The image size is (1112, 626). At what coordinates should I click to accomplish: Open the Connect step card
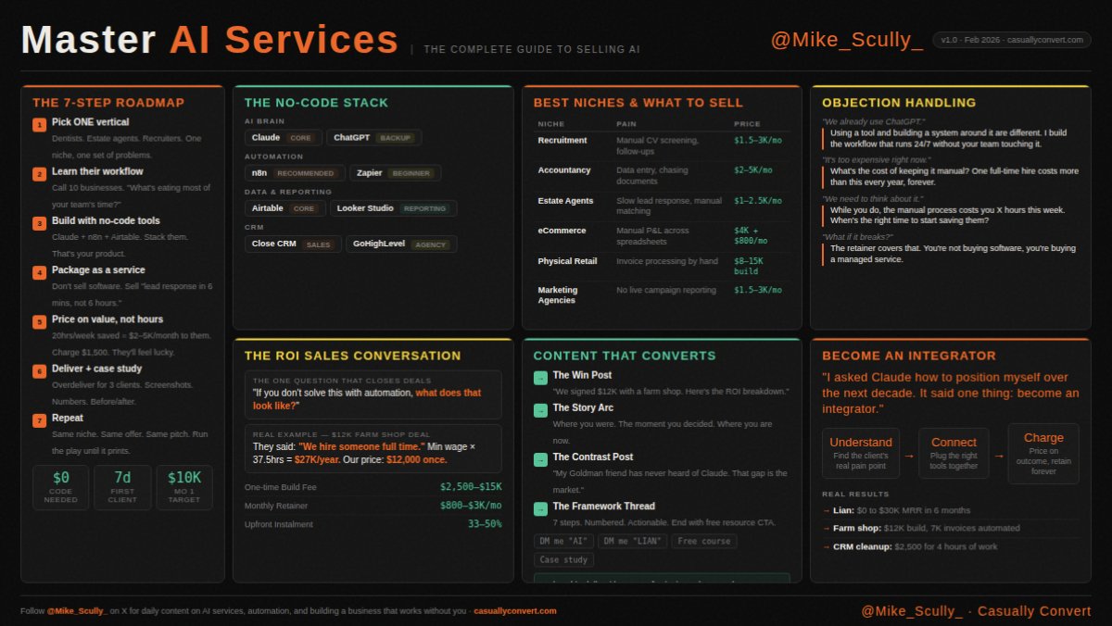click(954, 453)
